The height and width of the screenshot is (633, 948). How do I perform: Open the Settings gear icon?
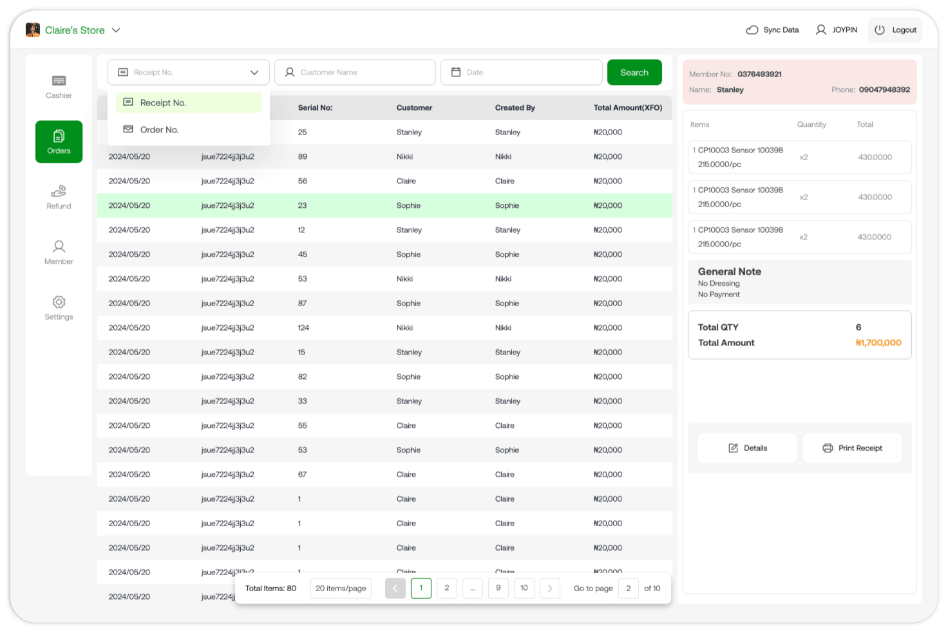[59, 302]
